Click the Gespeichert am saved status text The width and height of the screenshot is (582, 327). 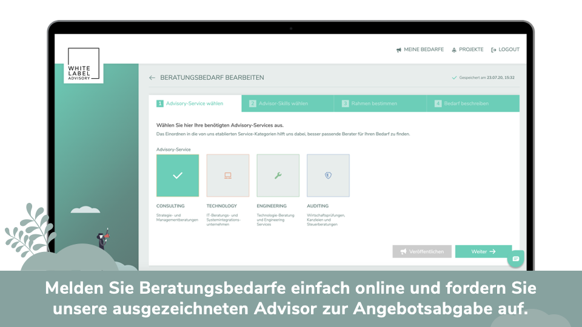[486, 78]
